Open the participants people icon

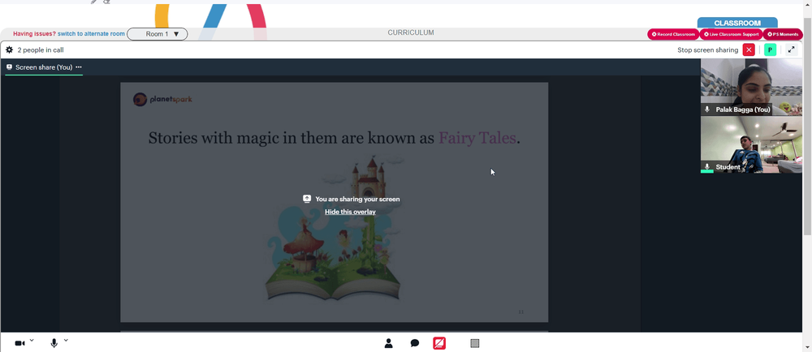388,343
